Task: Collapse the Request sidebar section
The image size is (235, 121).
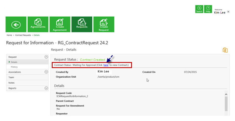Action: [x=46, y=57]
